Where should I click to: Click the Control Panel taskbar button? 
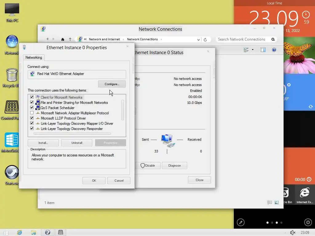pyautogui.click(x=61, y=232)
